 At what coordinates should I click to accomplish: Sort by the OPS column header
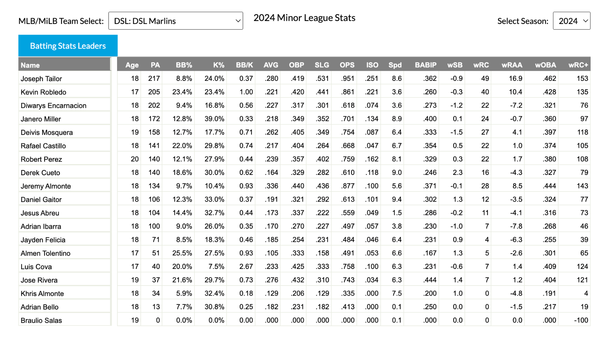[x=347, y=65]
